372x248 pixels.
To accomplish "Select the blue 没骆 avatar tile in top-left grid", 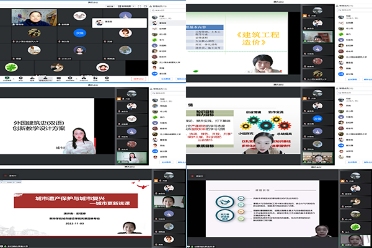I will pos(79,33).
